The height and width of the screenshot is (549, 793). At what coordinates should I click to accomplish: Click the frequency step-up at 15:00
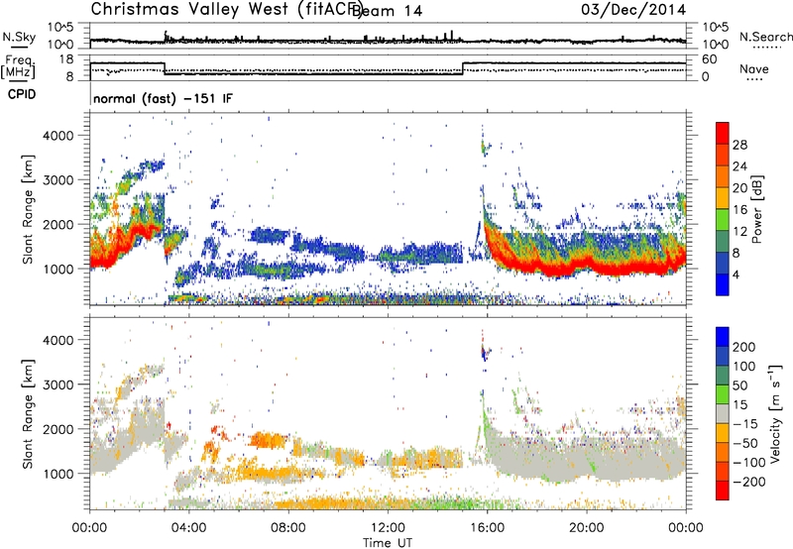tap(463, 68)
